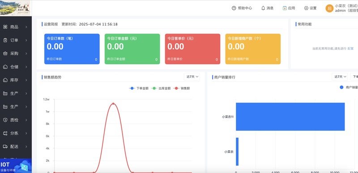This screenshot has width=358, height=173.
Task: Click the IOT 设备与环境 banner
Action: pyautogui.click(x=16, y=166)
